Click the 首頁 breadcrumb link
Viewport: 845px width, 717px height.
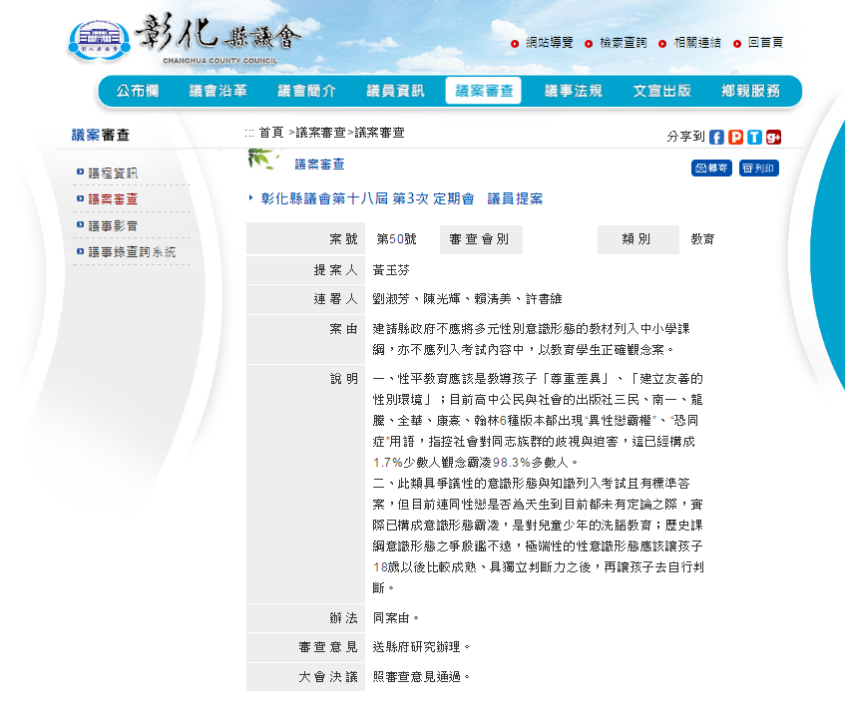(x=271, y=133)
